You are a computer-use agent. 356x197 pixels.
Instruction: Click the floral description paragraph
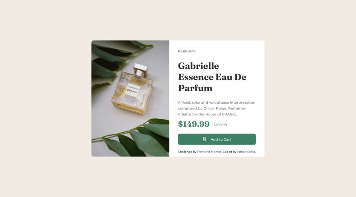[217, 108]
